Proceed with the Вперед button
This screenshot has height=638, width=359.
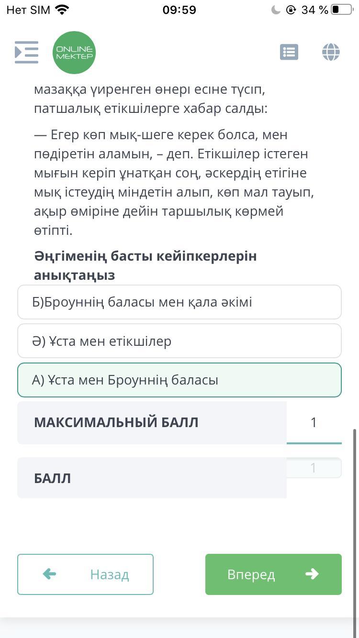click(273, 574)
